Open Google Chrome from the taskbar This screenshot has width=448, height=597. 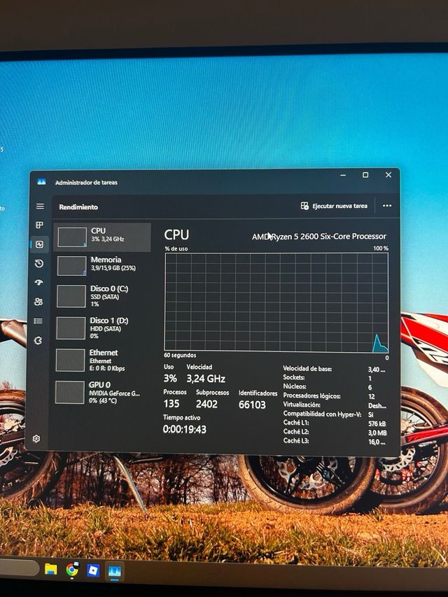(x=72, y=570)
